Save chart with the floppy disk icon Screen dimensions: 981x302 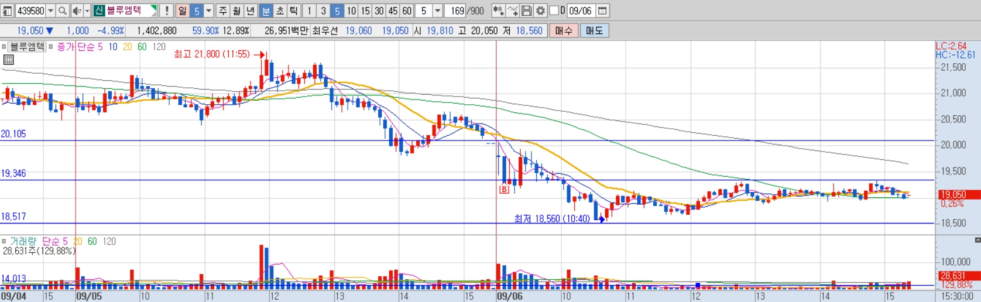click(x=526, y=11)
